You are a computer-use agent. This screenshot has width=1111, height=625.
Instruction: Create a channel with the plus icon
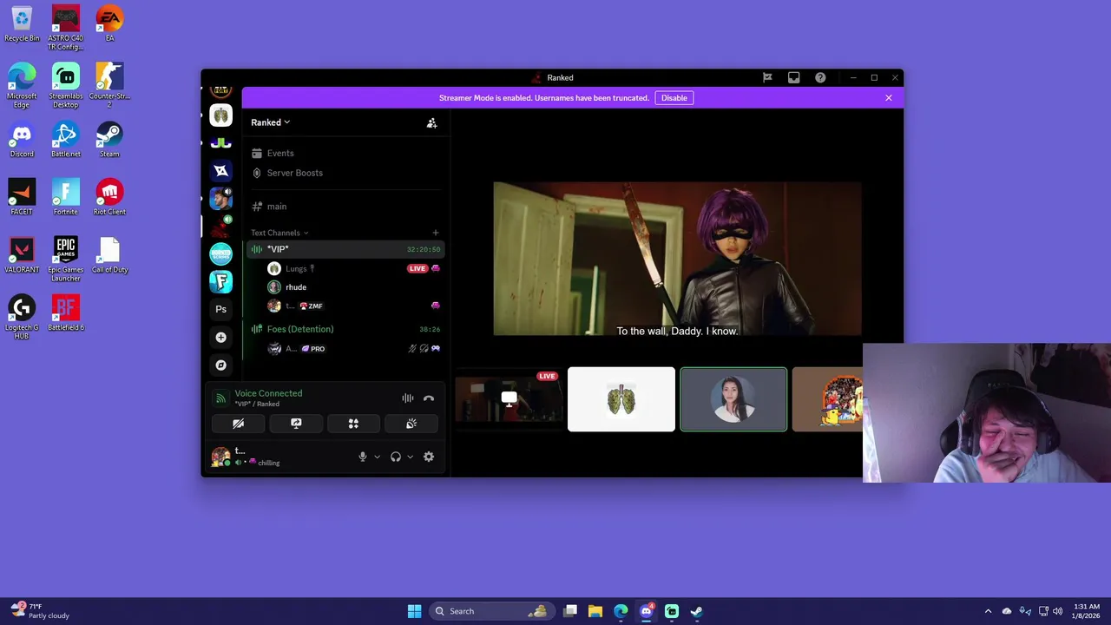[x=436, y=233]
